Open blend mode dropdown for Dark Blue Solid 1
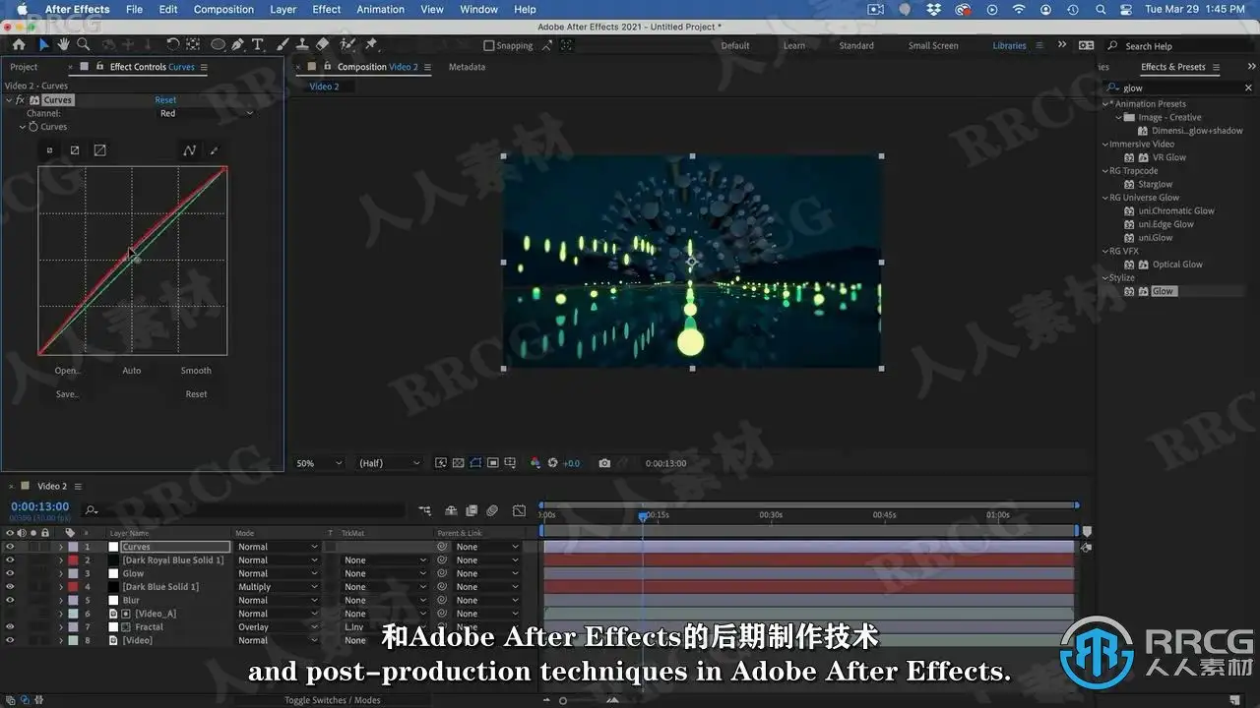 click(278, 587)
